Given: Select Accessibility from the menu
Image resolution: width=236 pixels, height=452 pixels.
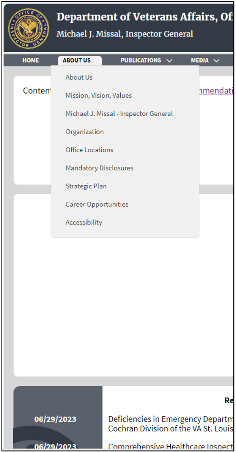Looking at the screenshot, I should (x=83, y=222).
